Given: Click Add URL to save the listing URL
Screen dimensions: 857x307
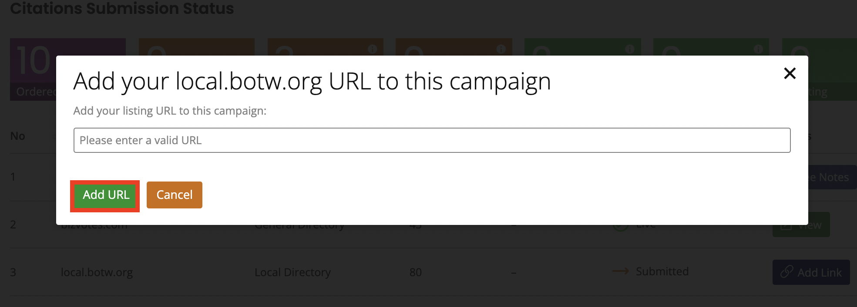Looking at the screenshot, I should coord(104,195).
